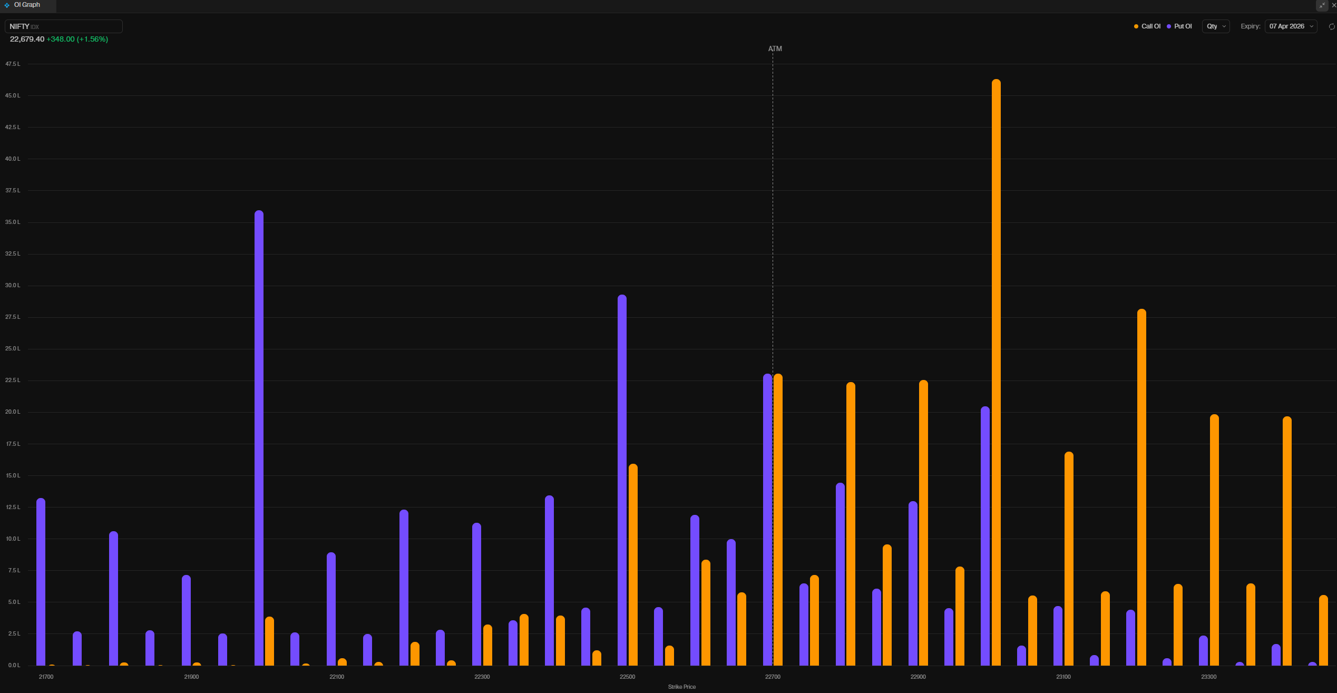This screenshot has width=1337, height=693.
Task: Click the NIFTY IDX symbol search field
Action: coord(64,26)
